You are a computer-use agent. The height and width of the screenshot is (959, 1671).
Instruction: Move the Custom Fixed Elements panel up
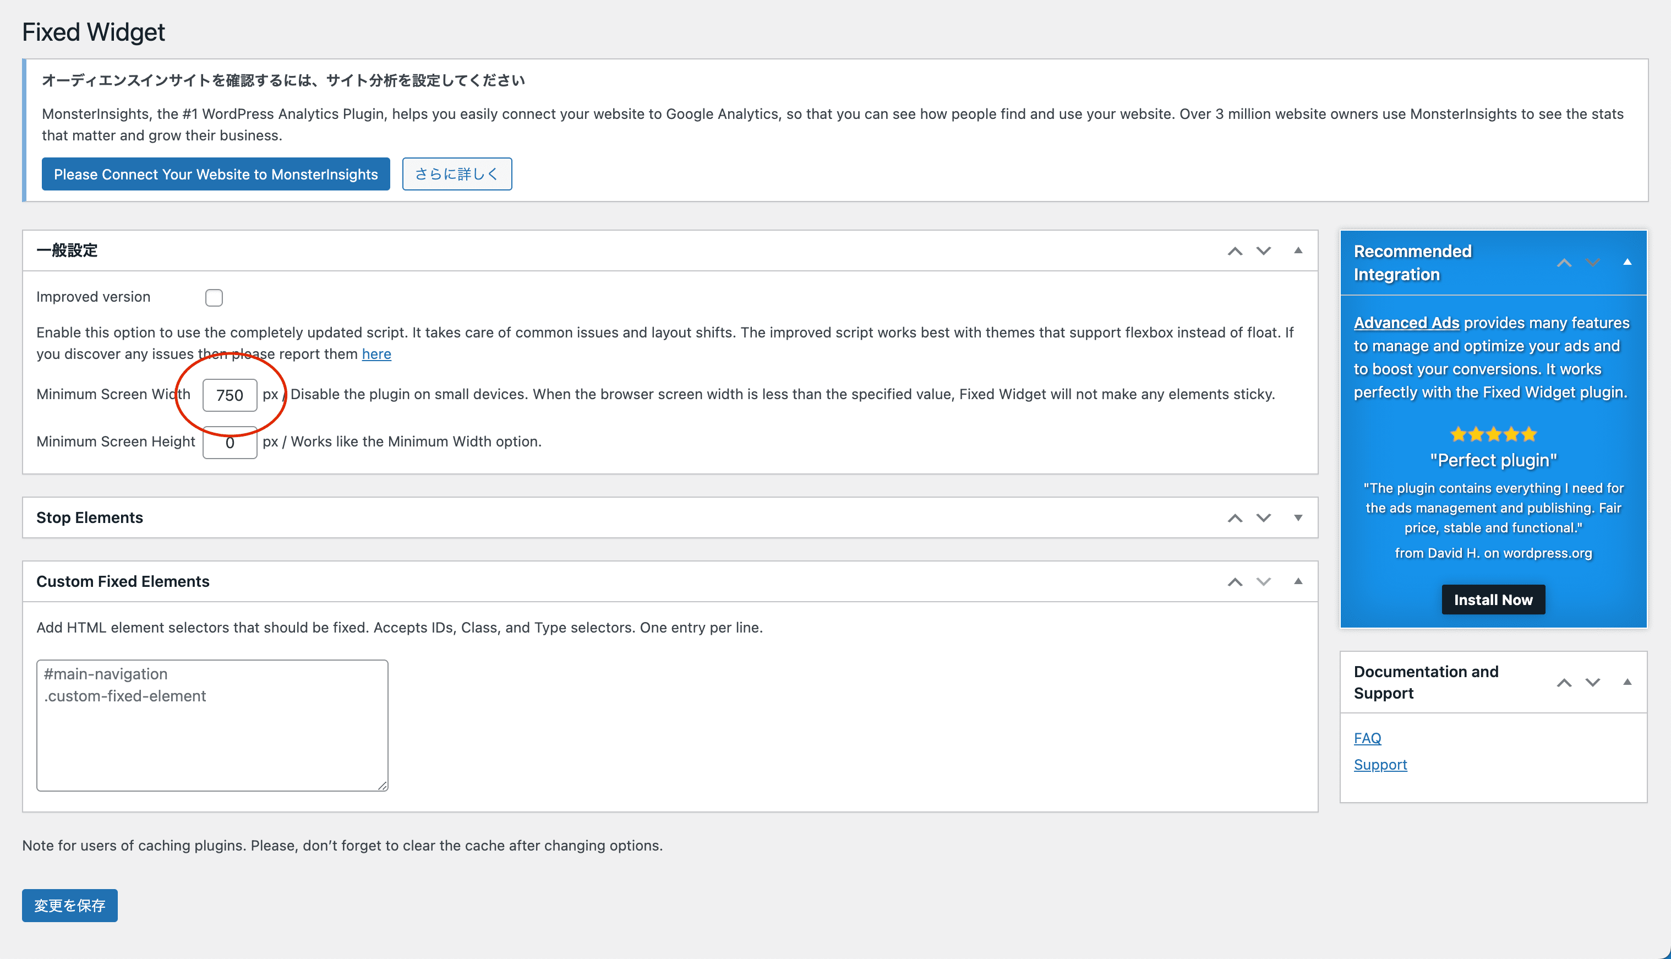1235,581
